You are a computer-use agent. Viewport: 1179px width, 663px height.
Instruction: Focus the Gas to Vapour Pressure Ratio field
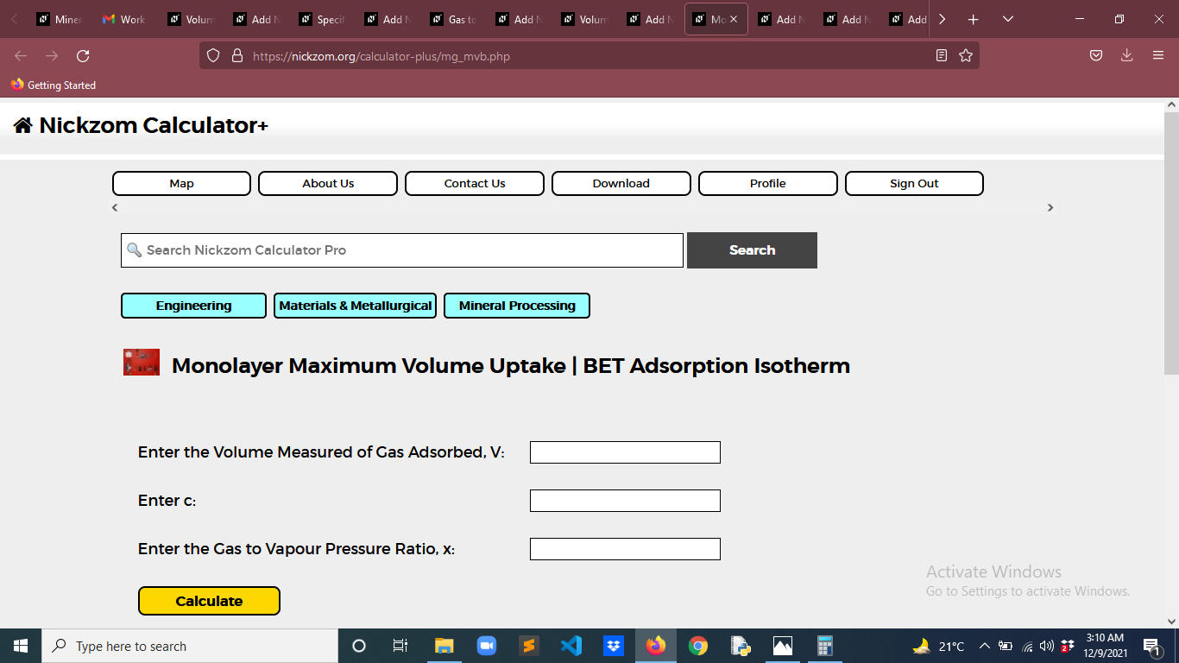(x=625, y=549)
